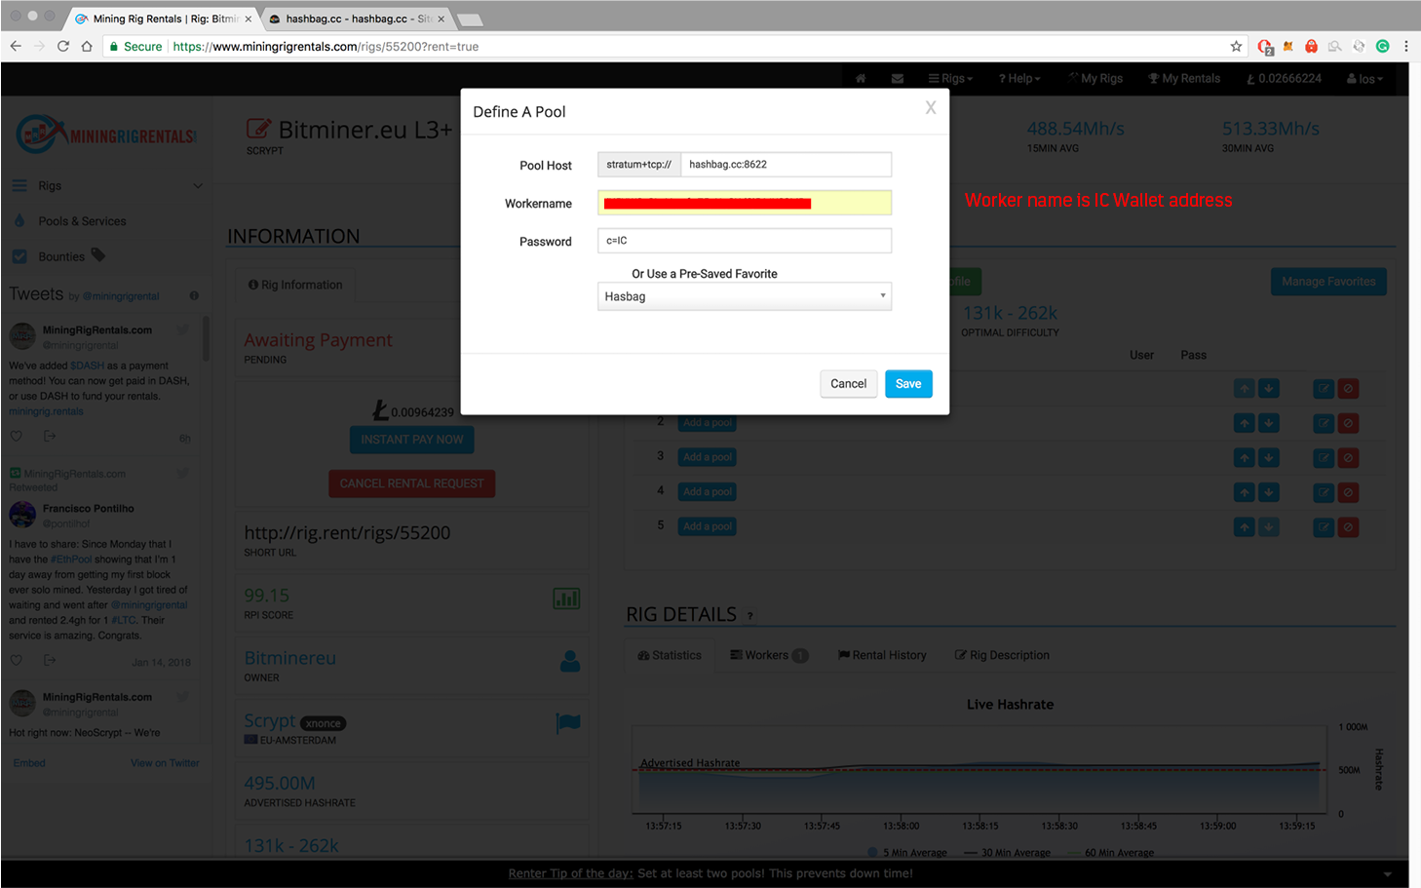Image resolution: width=1421 pixels, height=888 pixels.
Task: Open the mail envelope icon in the top nav
Action: click(x=898, y=79)
